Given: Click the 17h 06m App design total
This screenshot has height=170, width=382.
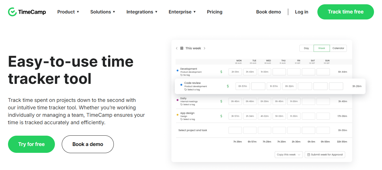Looking at the screenshot, I should [342, 116].
